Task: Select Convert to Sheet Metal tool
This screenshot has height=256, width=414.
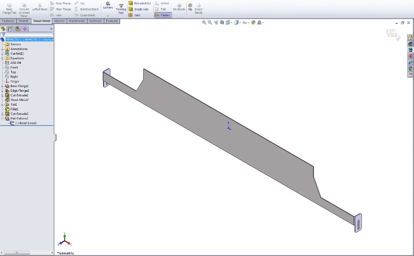Action: (24, 10)
